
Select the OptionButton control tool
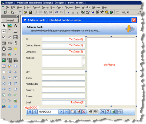tap(9, 37)
